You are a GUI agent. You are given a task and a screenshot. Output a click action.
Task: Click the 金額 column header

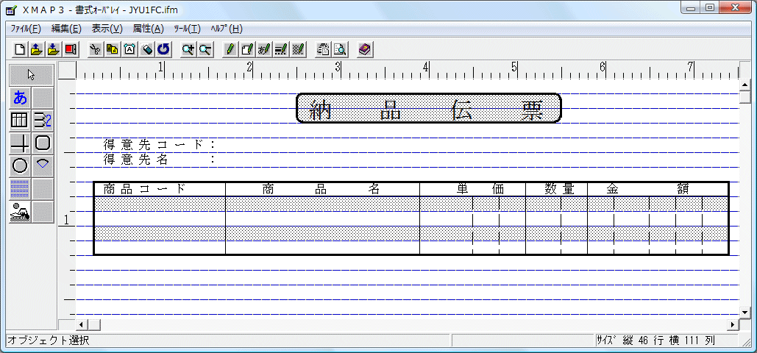click(x=648, y=189)
